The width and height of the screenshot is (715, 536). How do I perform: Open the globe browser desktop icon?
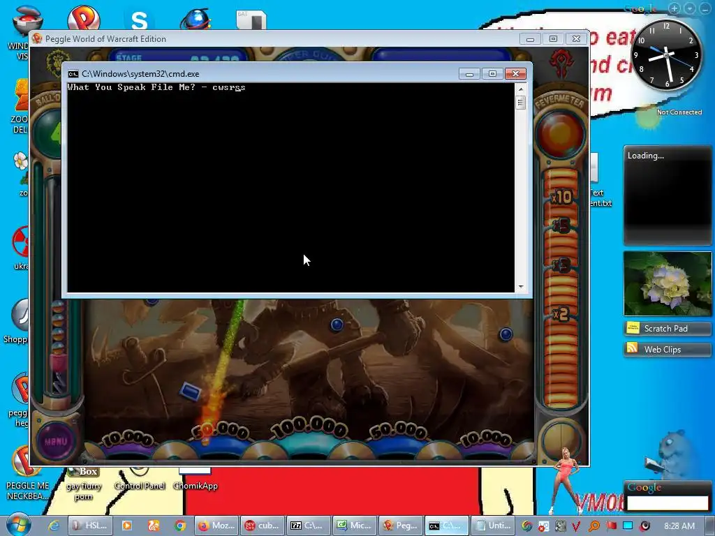click(196, 19)
